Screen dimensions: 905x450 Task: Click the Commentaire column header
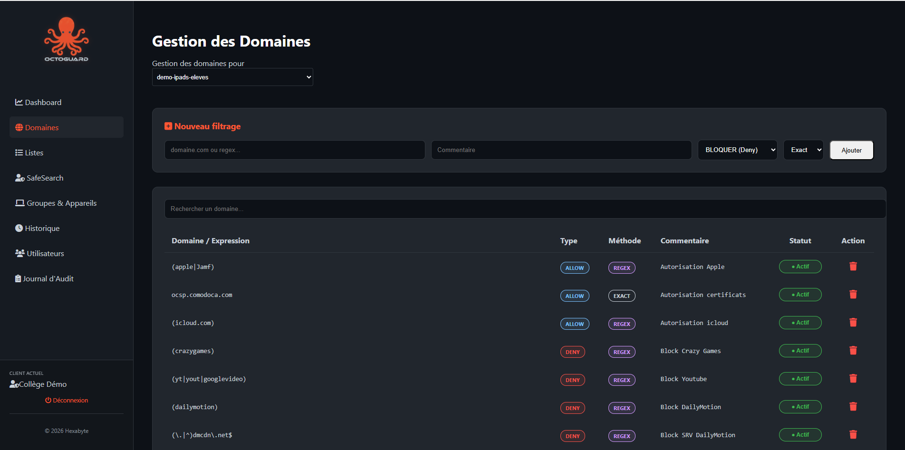[x=684, y=241]
